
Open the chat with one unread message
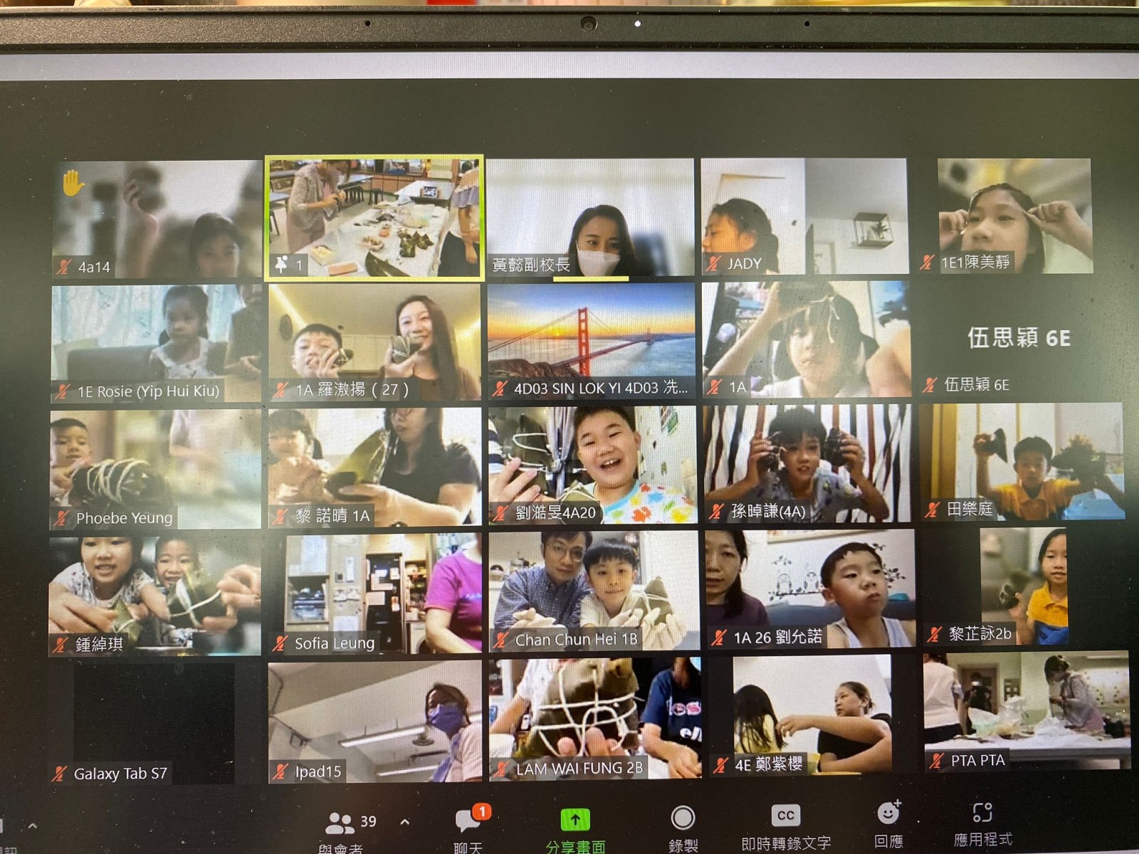468,819
